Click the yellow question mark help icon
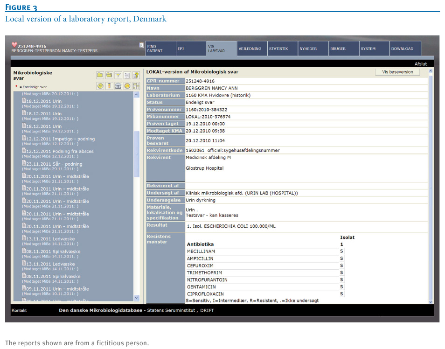The image size is (445, 349). [x=136, y=75]
